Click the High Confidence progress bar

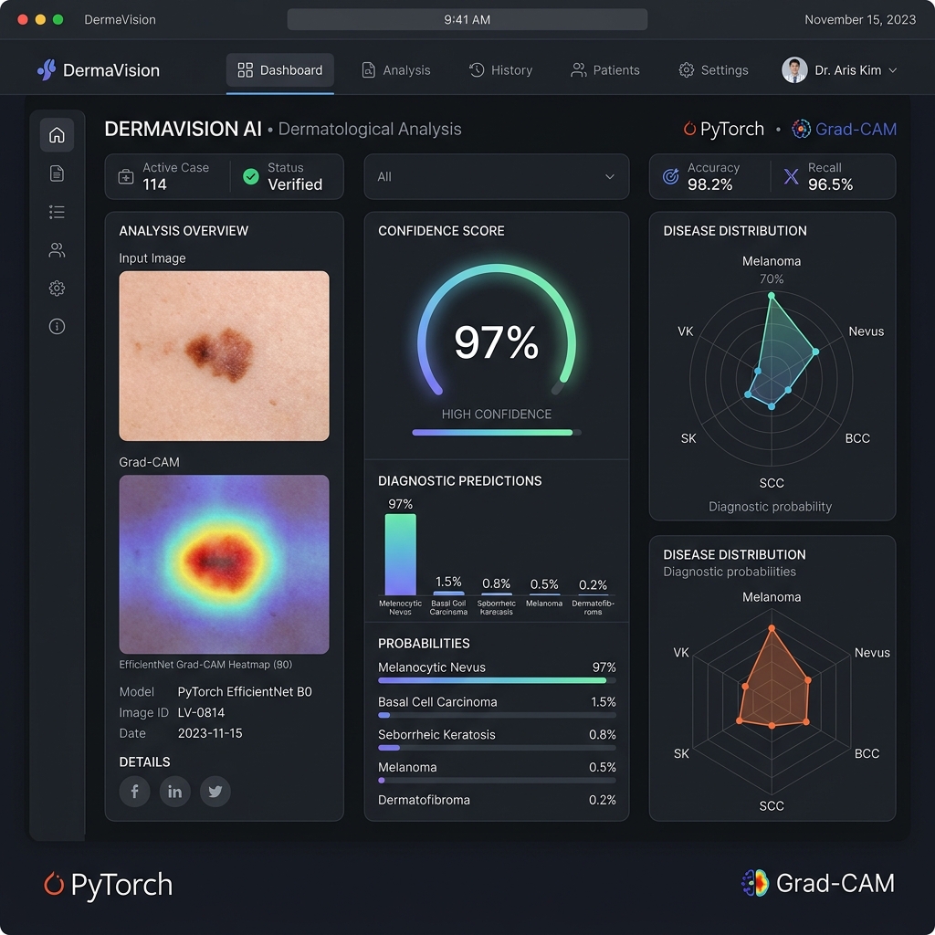(496, 432)
